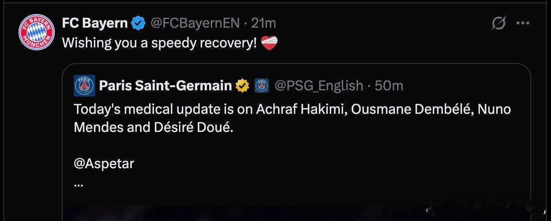Click the PSG crest avatar in quoted tweet
The height and width of the screenshot is (221, 551).
pyautogui.click(x=84, y=86)
